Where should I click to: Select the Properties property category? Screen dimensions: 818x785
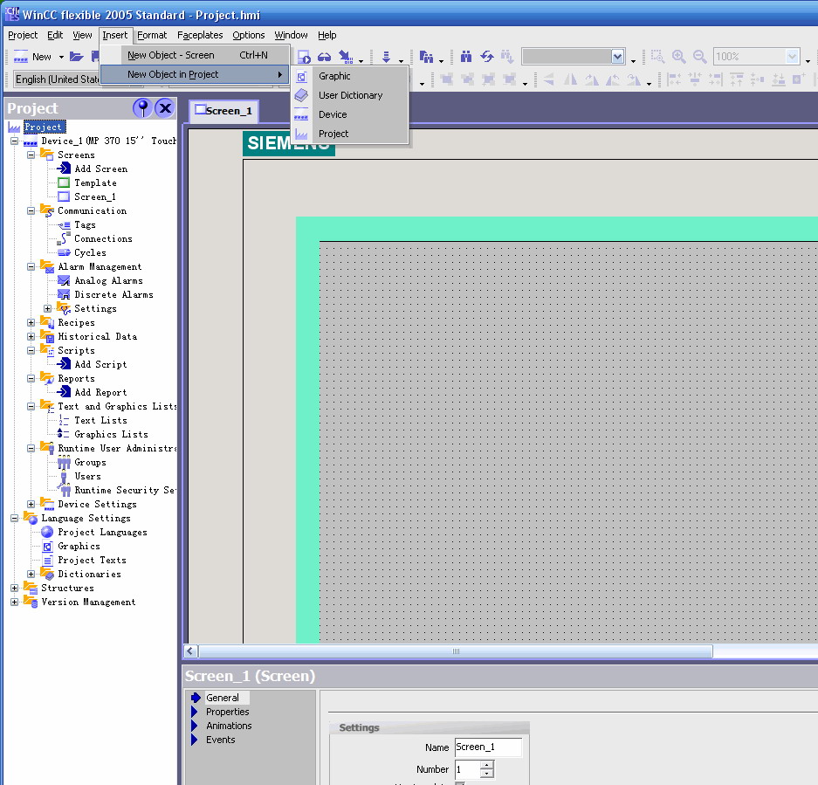[x=228, y=712]
